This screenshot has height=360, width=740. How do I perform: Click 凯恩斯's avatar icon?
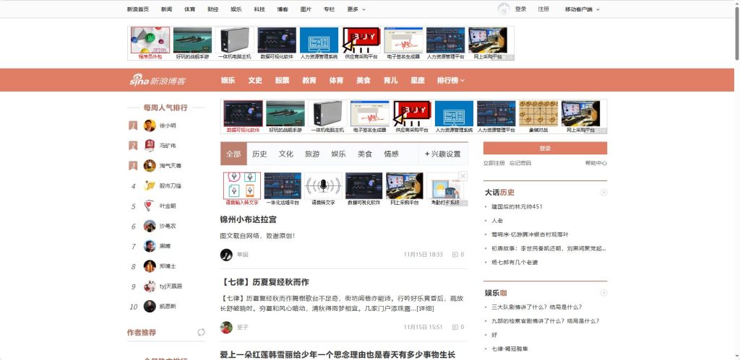[x=150, y=307]
